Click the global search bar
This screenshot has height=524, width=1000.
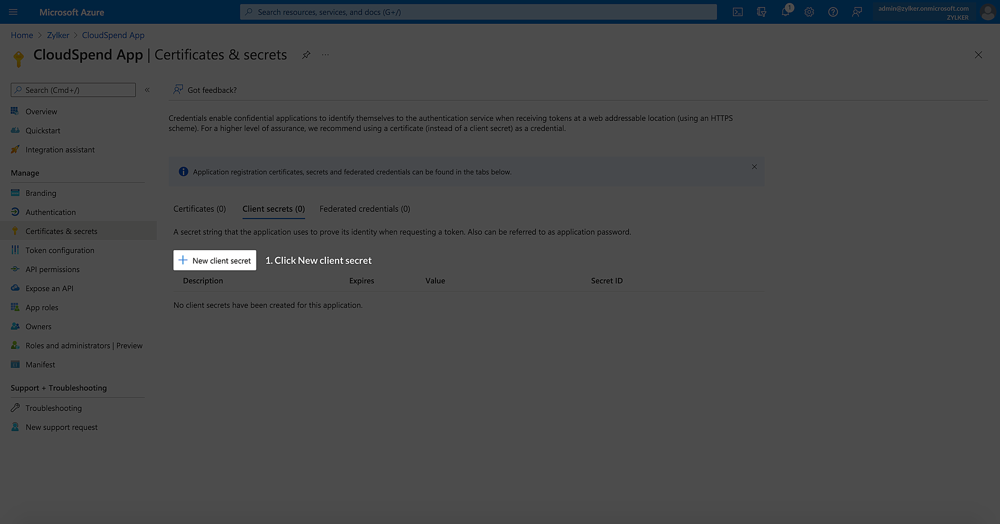[x=478, y=12]
